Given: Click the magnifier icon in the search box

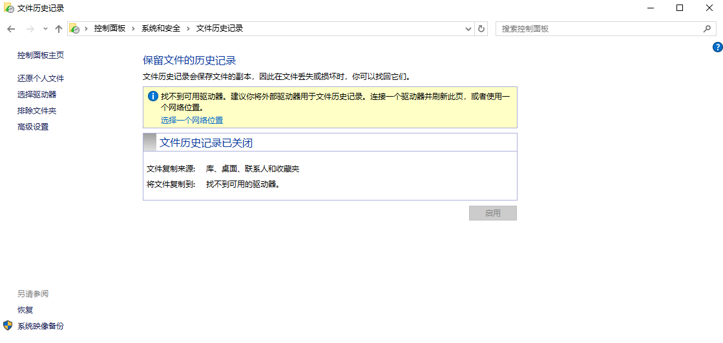Looking at the screenshot, I should pos(707,29).
